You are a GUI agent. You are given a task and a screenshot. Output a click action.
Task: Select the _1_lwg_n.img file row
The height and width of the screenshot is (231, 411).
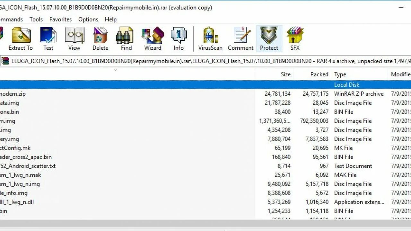pos(205,184)
